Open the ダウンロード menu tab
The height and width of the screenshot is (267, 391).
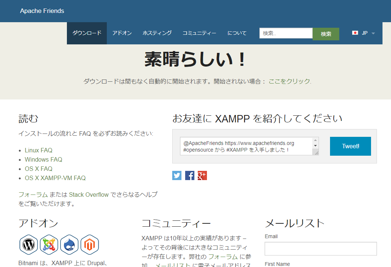(87, 33)
